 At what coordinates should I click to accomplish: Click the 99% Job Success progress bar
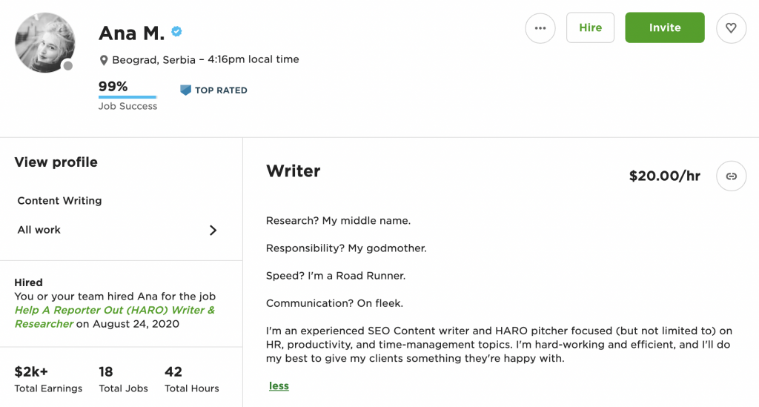(x=127, y=97)
